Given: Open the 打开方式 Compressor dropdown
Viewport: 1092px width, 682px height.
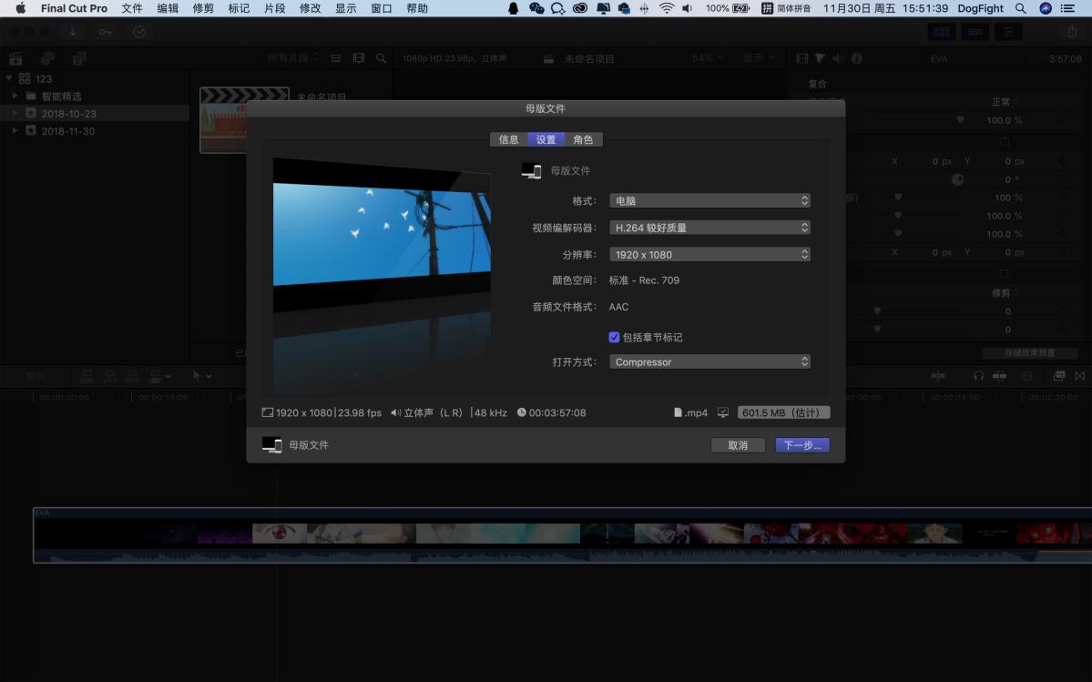Looking at the screenshot, I should point(709,361).
